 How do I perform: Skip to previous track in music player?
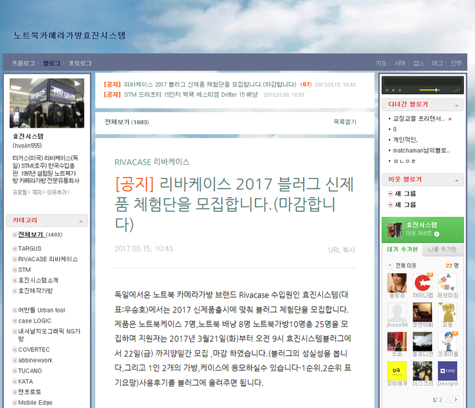point(387,90)
